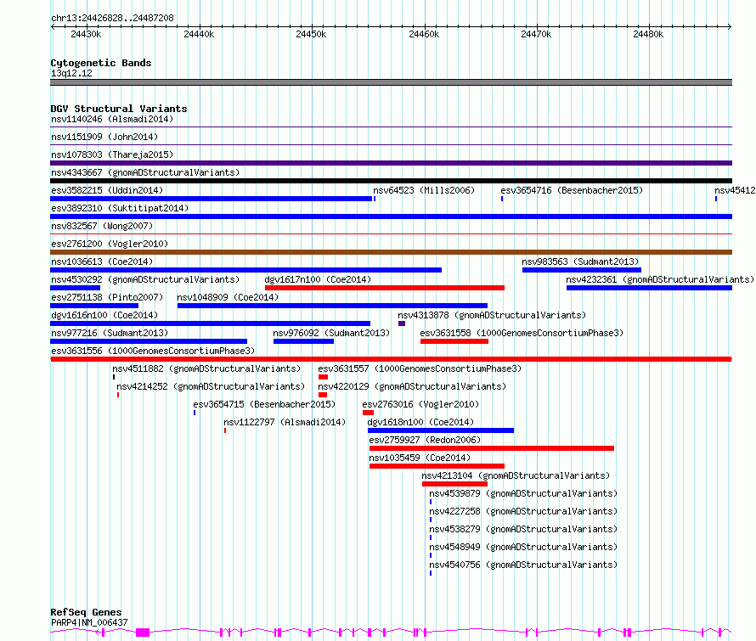Open nsv1048909 (Coe2014) label

[228, 297]
